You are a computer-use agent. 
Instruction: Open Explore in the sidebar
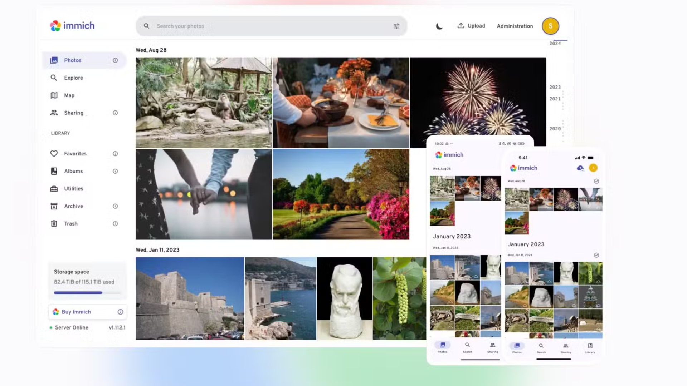[x=73, y=78]
